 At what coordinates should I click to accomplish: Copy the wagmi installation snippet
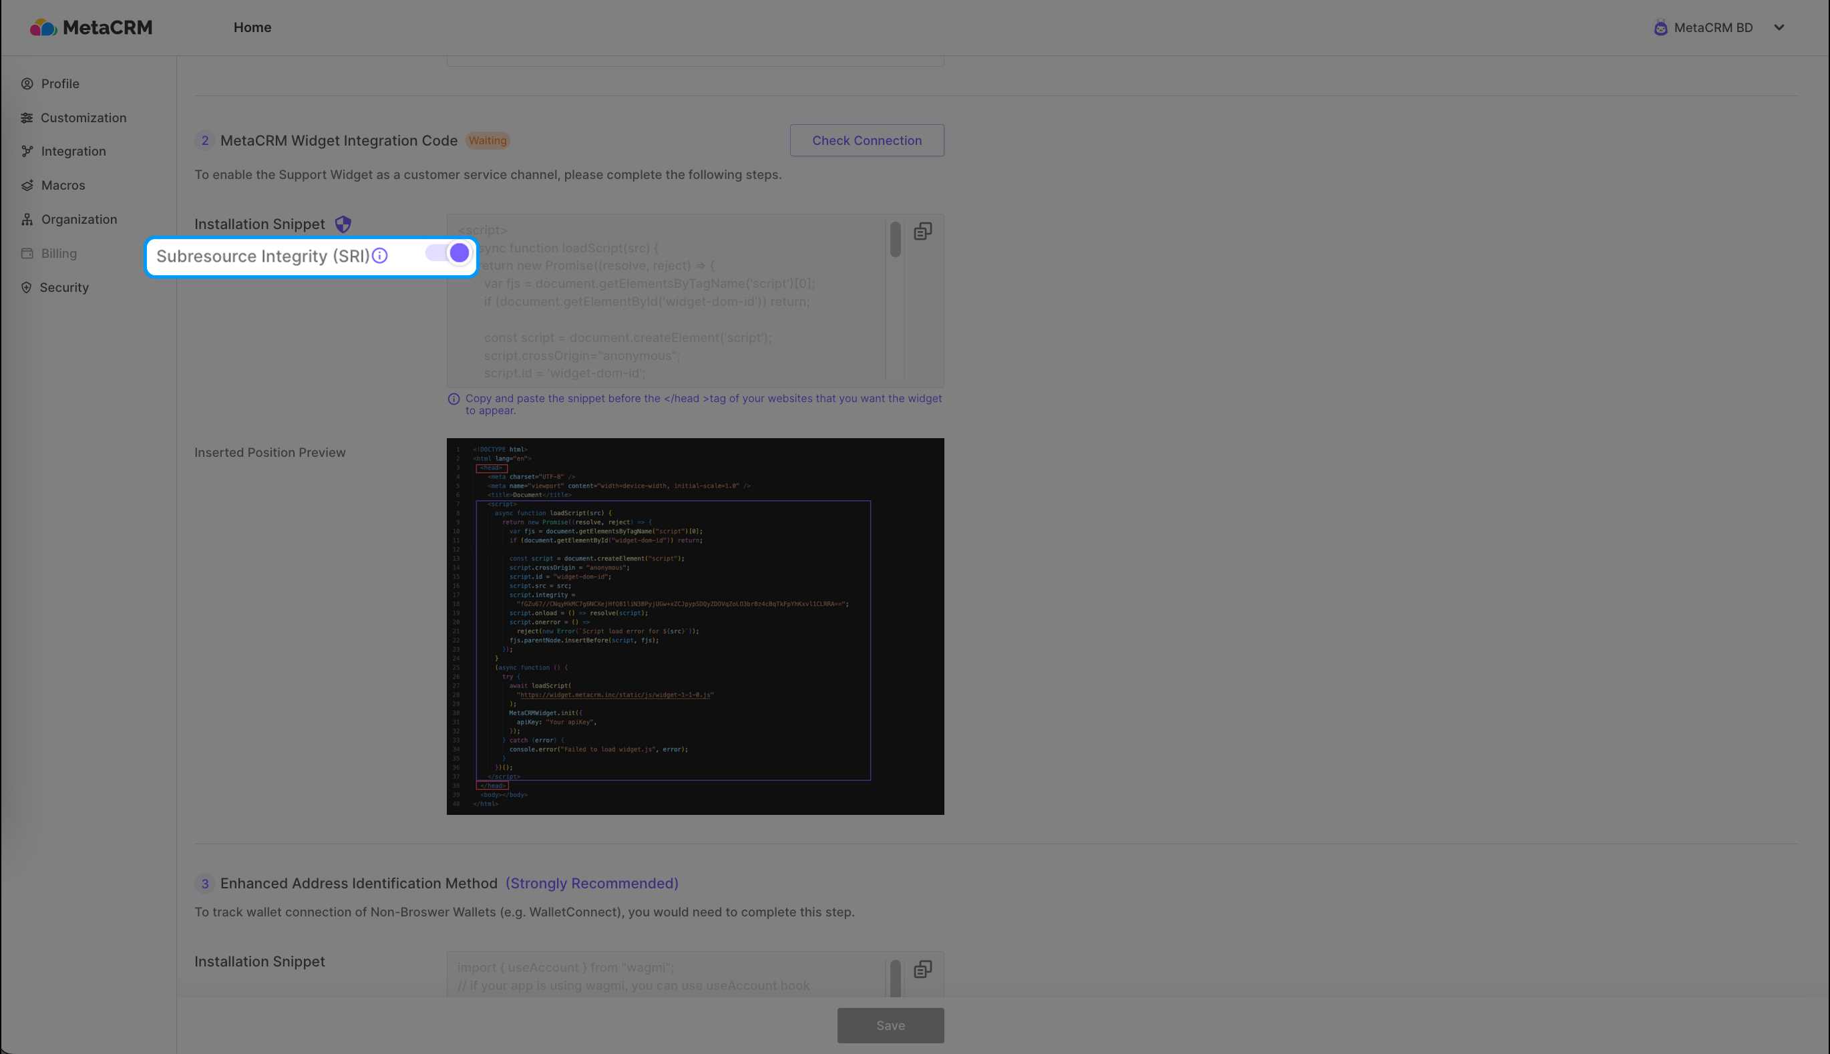[922, 969]
